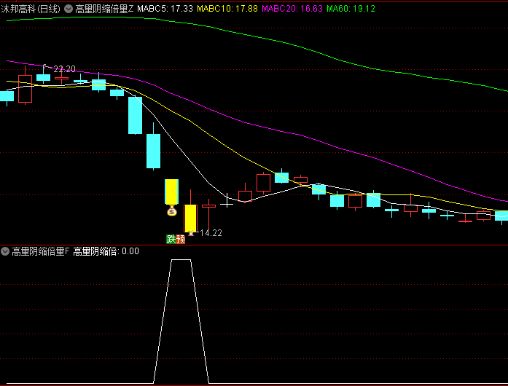Click the peak of the white signal pulse
Image resolution: width=508 pixels, height=386 pixels.
click(x=181, y=260)
